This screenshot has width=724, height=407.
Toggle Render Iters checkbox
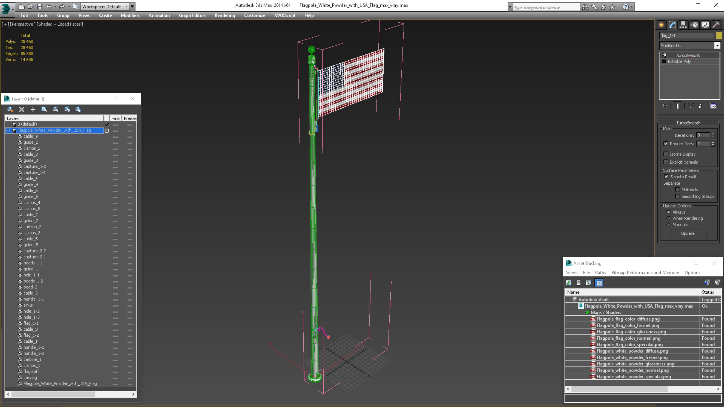[x=666, y=143]
